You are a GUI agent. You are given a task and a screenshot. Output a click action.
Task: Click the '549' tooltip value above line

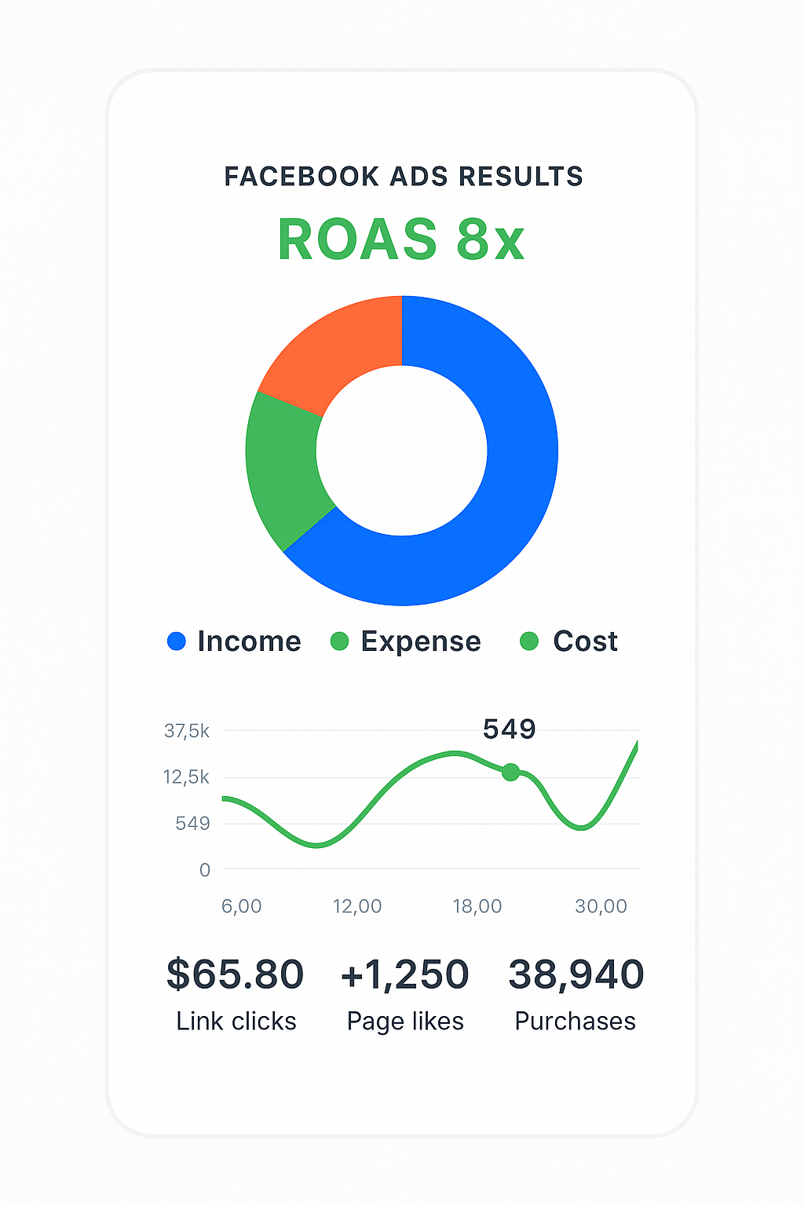(x=509, y=729)
